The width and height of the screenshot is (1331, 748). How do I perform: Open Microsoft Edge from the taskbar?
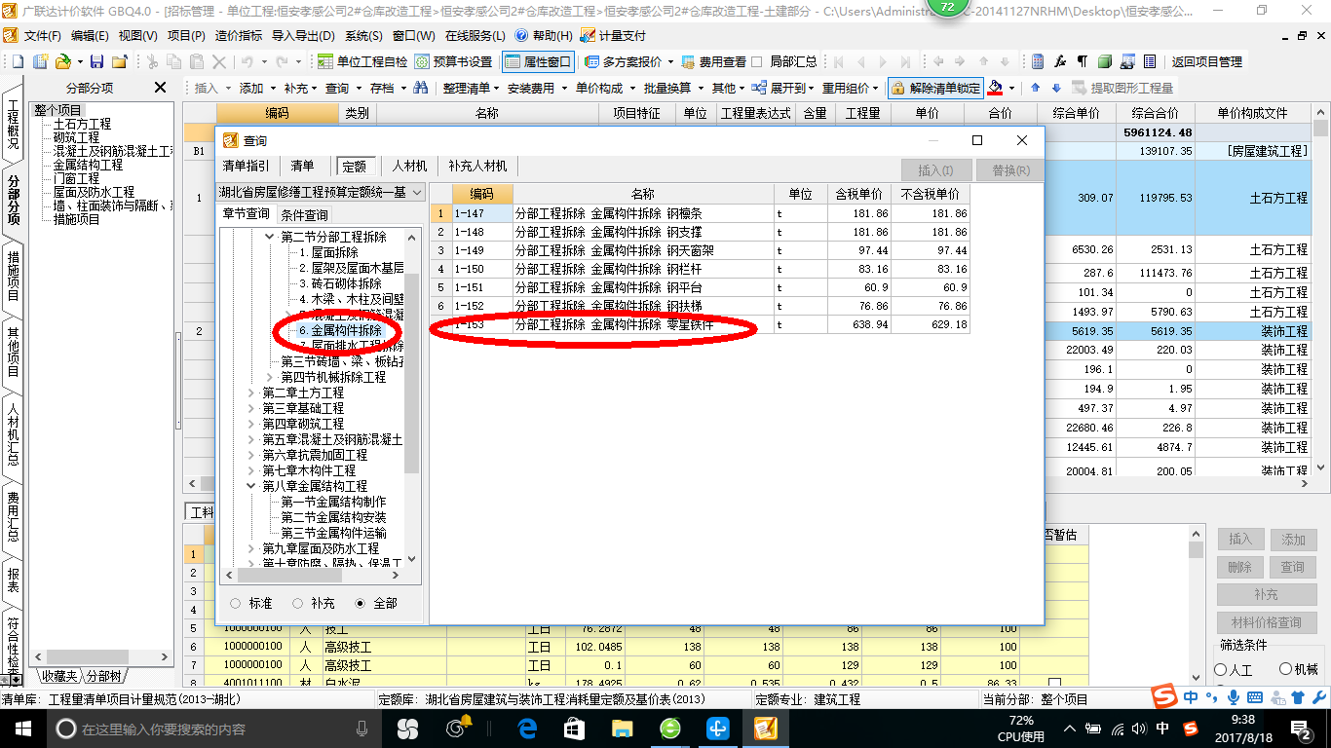point(528,728)
